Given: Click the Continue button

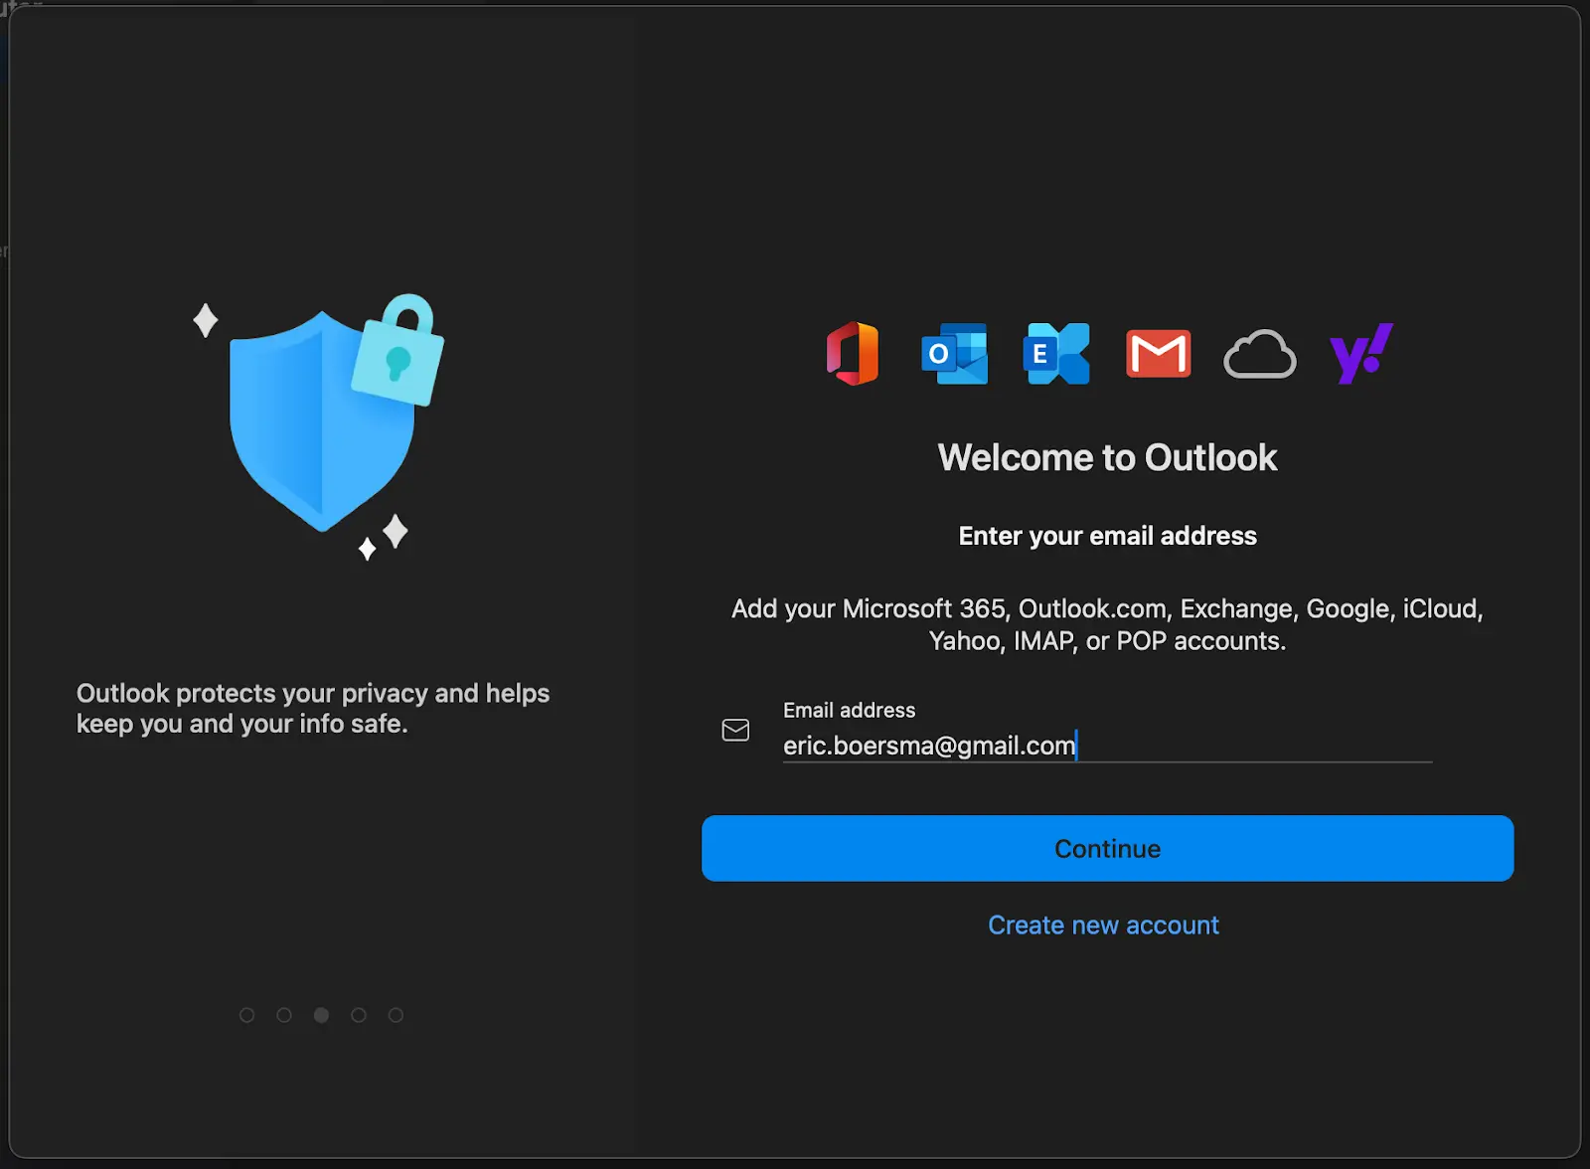Looking at the screenshot, I should [1106, 849].
